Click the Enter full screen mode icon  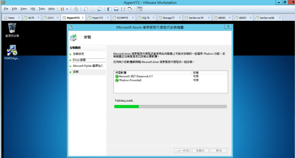[x=124, y=9]
